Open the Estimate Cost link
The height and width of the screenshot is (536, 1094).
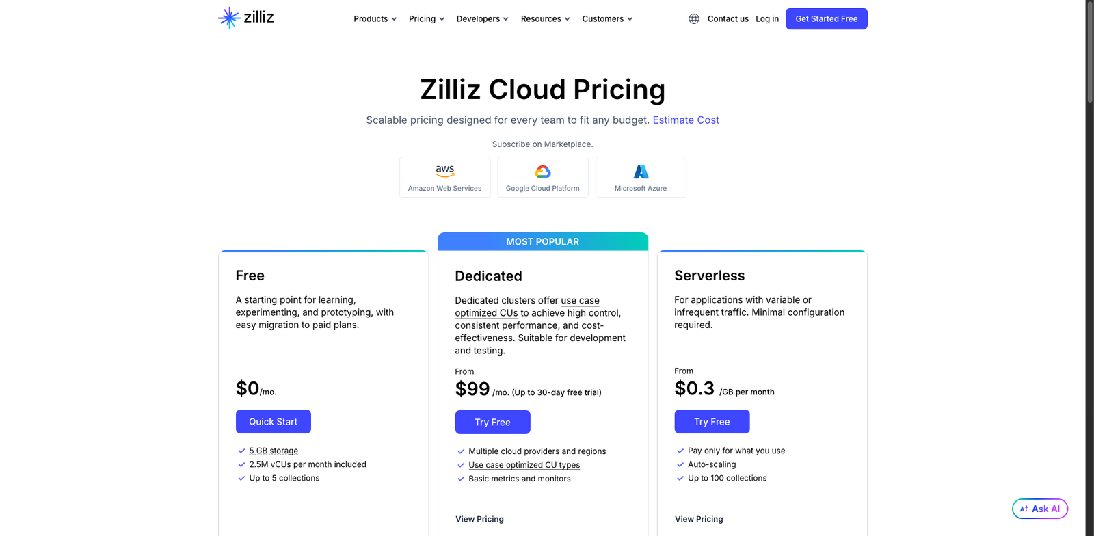[686, 120]
